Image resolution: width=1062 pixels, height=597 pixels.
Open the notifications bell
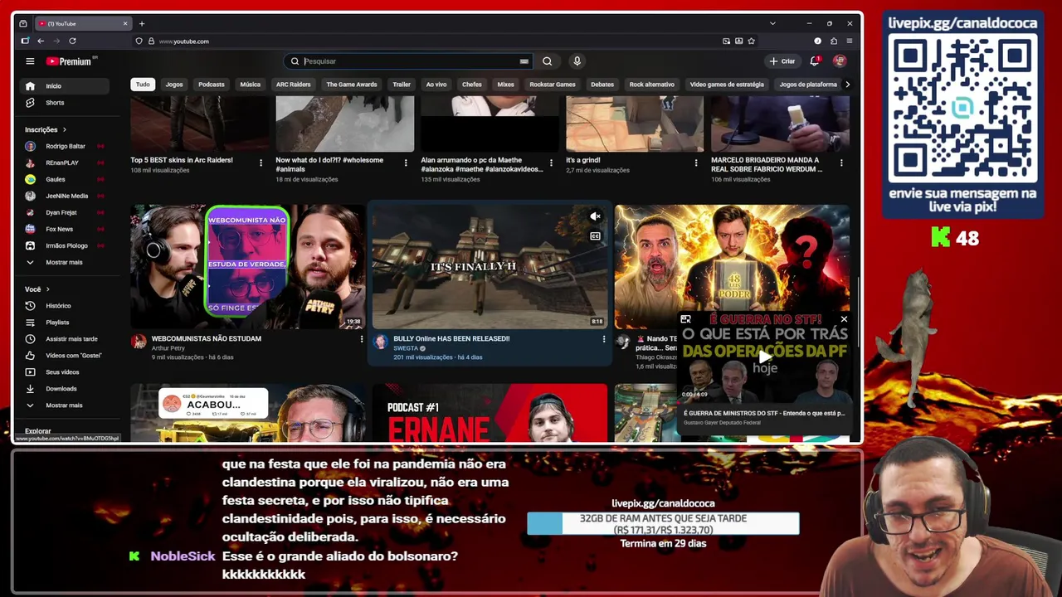pos(815,61)
